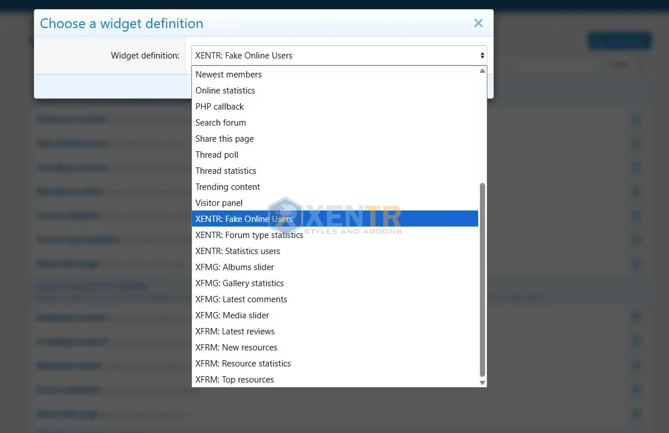Image resolution: width=669 pixels, height=433 pixels.
Task: Choose the Online statistics widget
Action: click(x=225, y=90)
